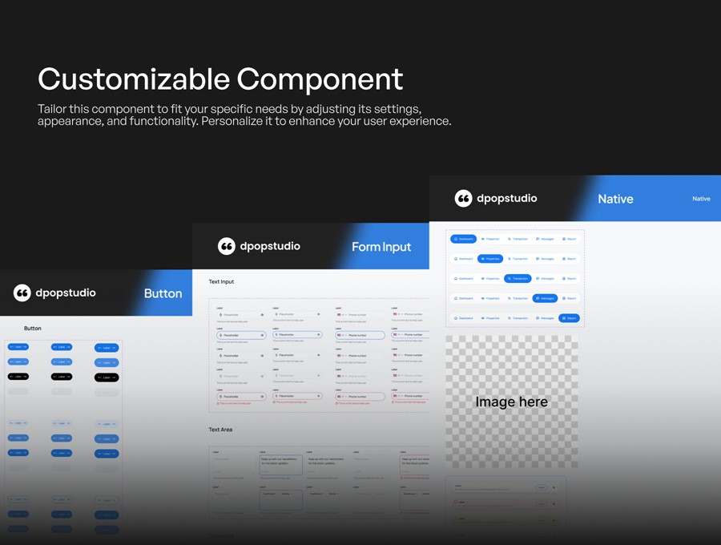This screenshot has width=721, height=545.
Task: Click the Report document icon in the nav bar
Action: pos(563,239)
